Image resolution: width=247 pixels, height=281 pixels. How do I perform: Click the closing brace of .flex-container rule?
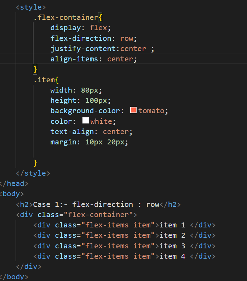35,70
